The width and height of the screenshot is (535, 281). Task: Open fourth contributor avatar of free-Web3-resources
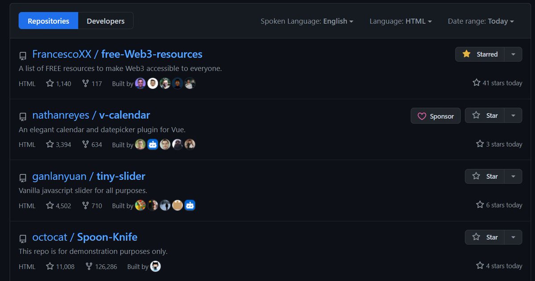pos(177,83)
